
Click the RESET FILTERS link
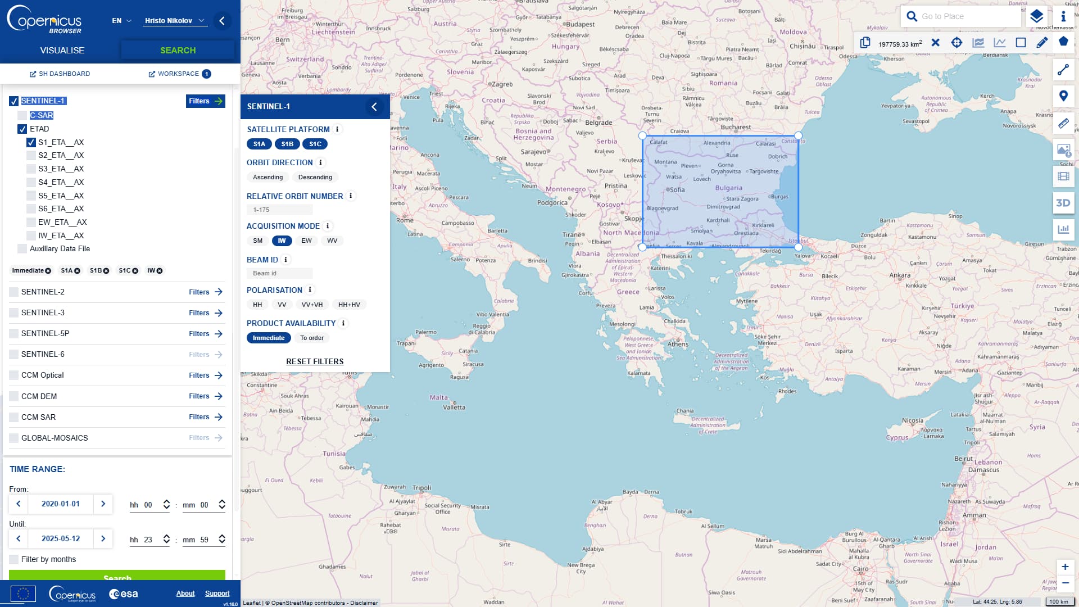(315, 362)
